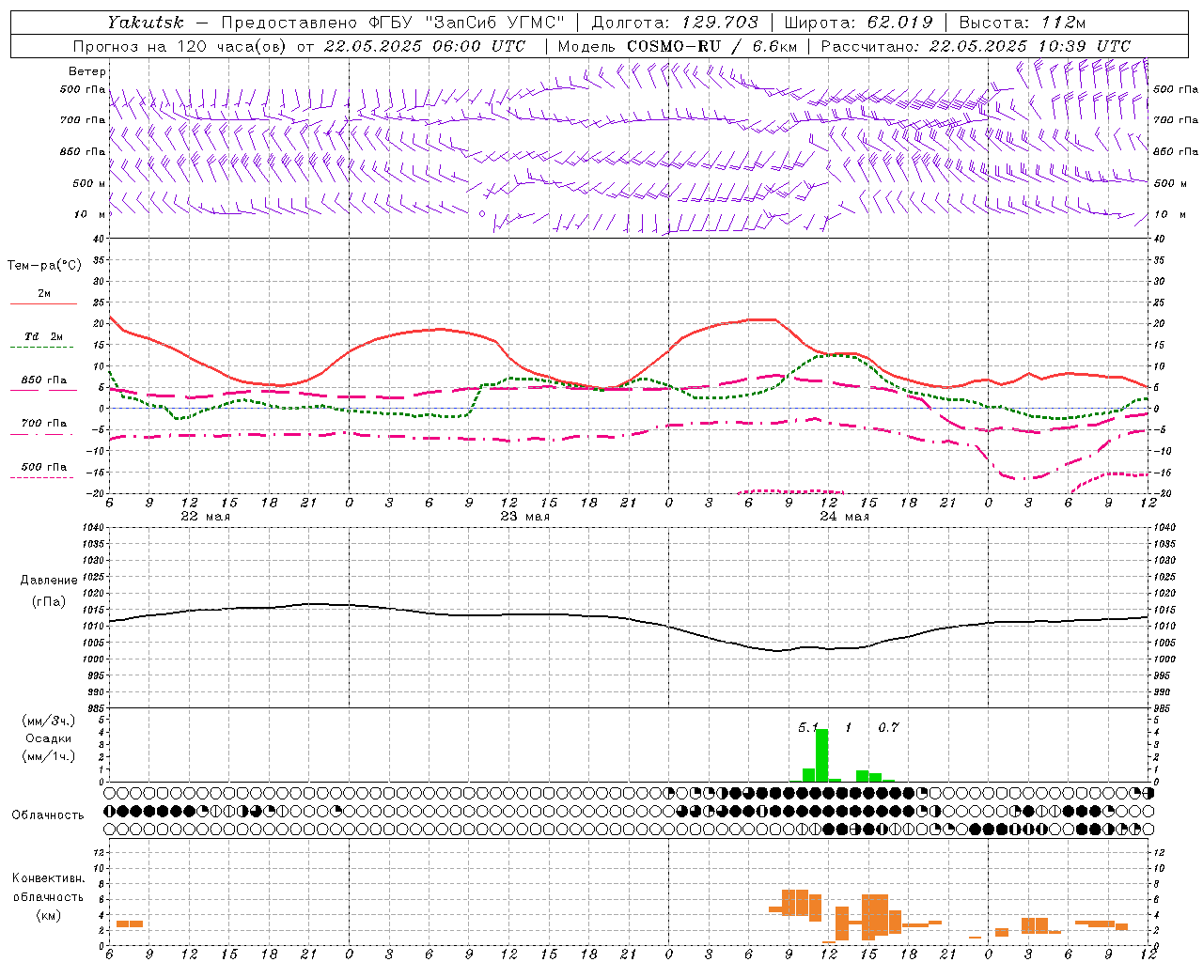This screenshot has height=962, width=1203.
Task: Click the (мм/3ч.) unit label
Action: [x=49, y=721]
